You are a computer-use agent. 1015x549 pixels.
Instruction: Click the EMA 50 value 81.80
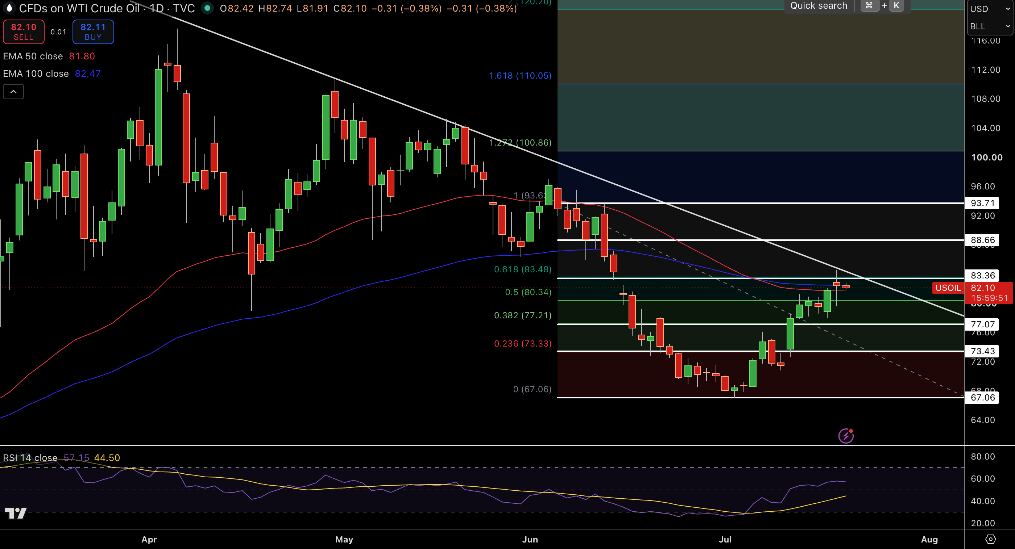click(x=82, y=56)
